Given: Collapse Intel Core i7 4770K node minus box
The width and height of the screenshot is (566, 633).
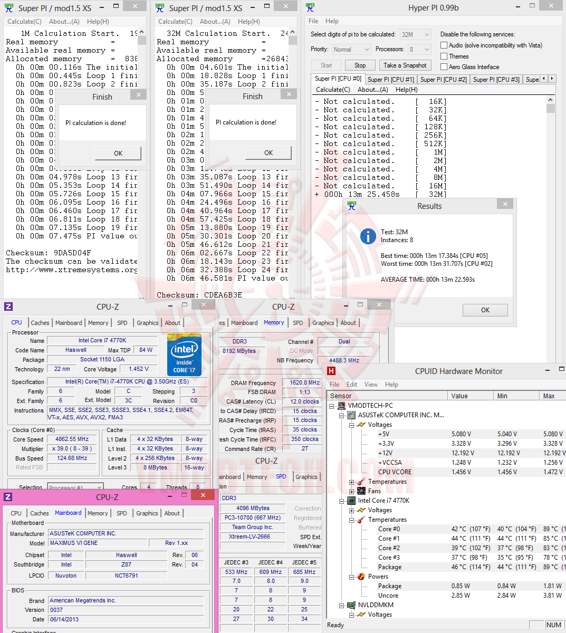Looking at the screenshot, I should click(x=342, y=501).
